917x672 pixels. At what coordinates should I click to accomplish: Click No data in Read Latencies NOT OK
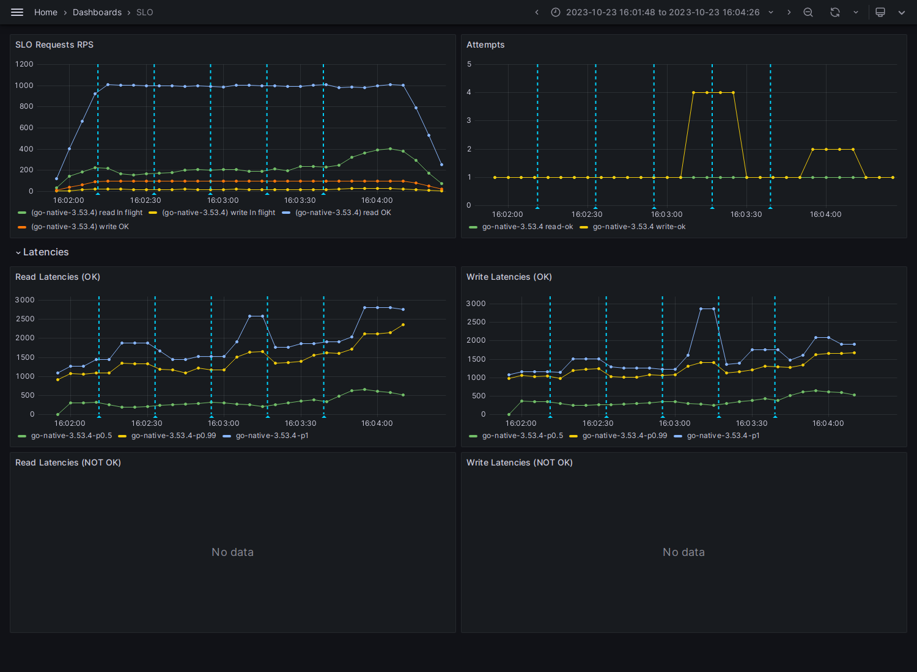tap(232, 552)
